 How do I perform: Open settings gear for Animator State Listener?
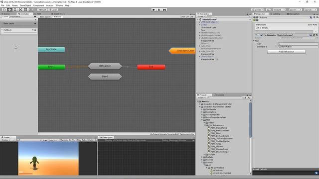click(x=317, y=35)
